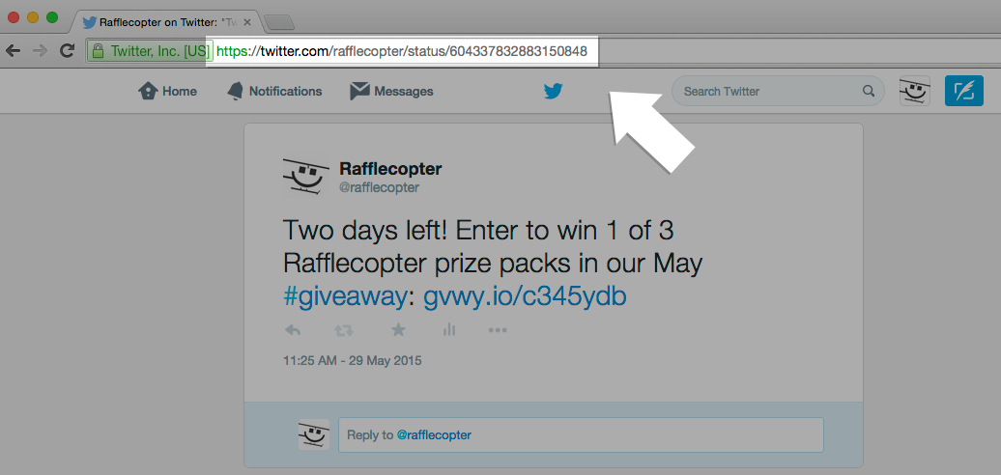Go to Home in the Twitter navbar
This screenshot has width=1001, height=475.
point(167,91)
